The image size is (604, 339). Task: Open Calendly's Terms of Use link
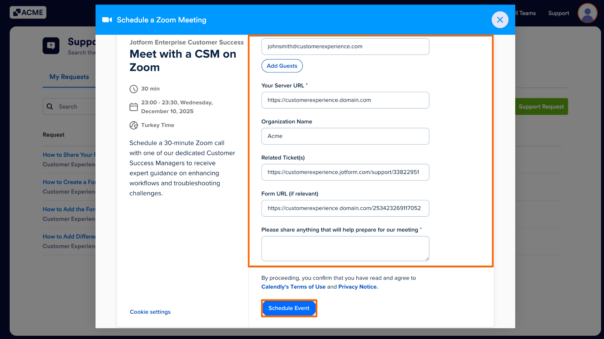pos(293,287)
